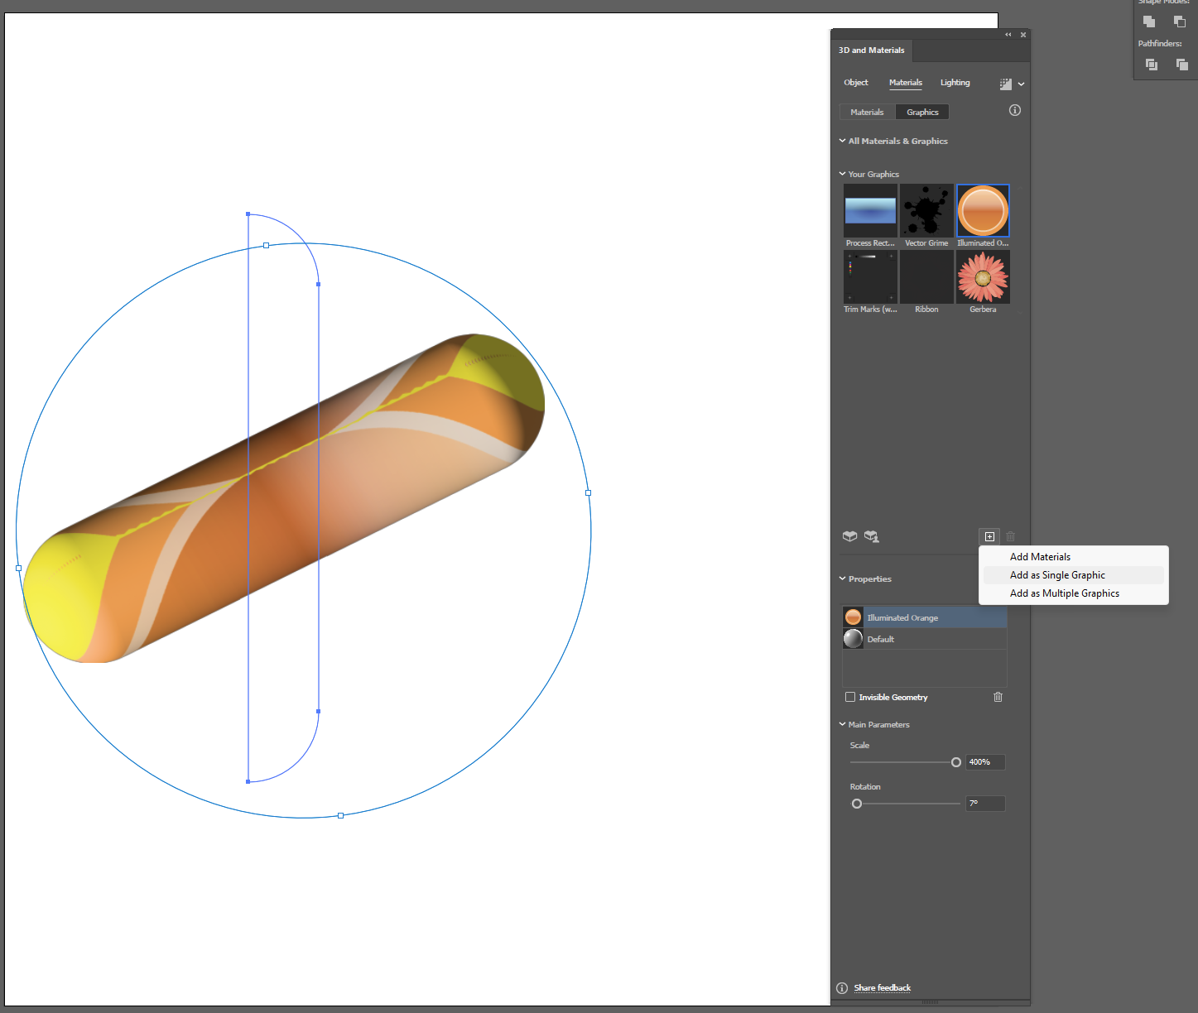The image size is (1198, 1013).
Task: Switch to the Materials sub-toggle view
Action: click(x=867, y=112)
